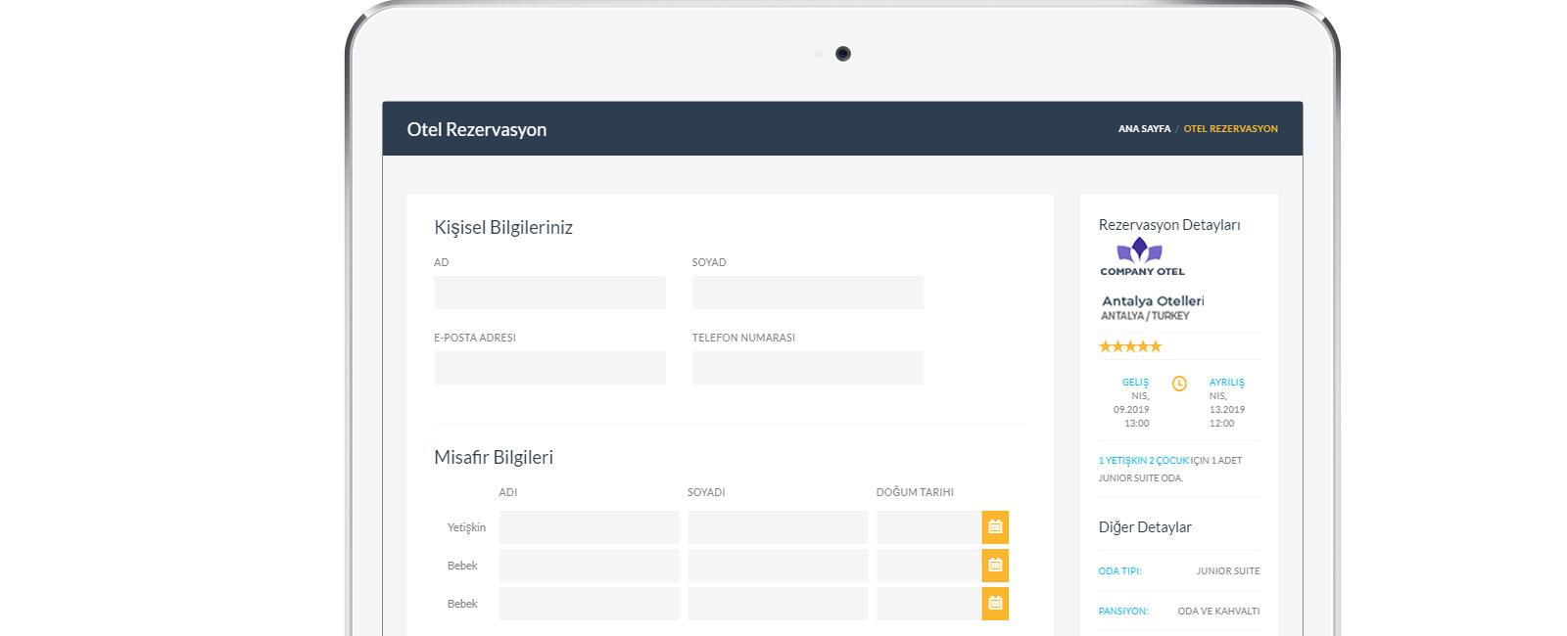Select the Telefon Numarası field

coord(808,368)
